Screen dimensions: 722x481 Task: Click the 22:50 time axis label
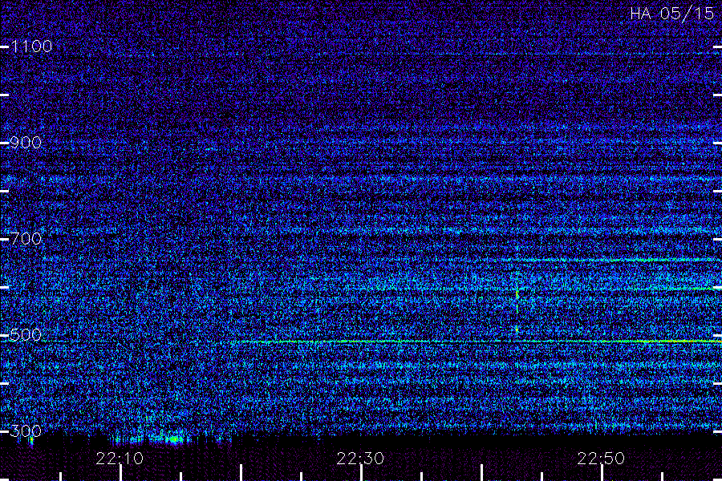coord(601,459)
